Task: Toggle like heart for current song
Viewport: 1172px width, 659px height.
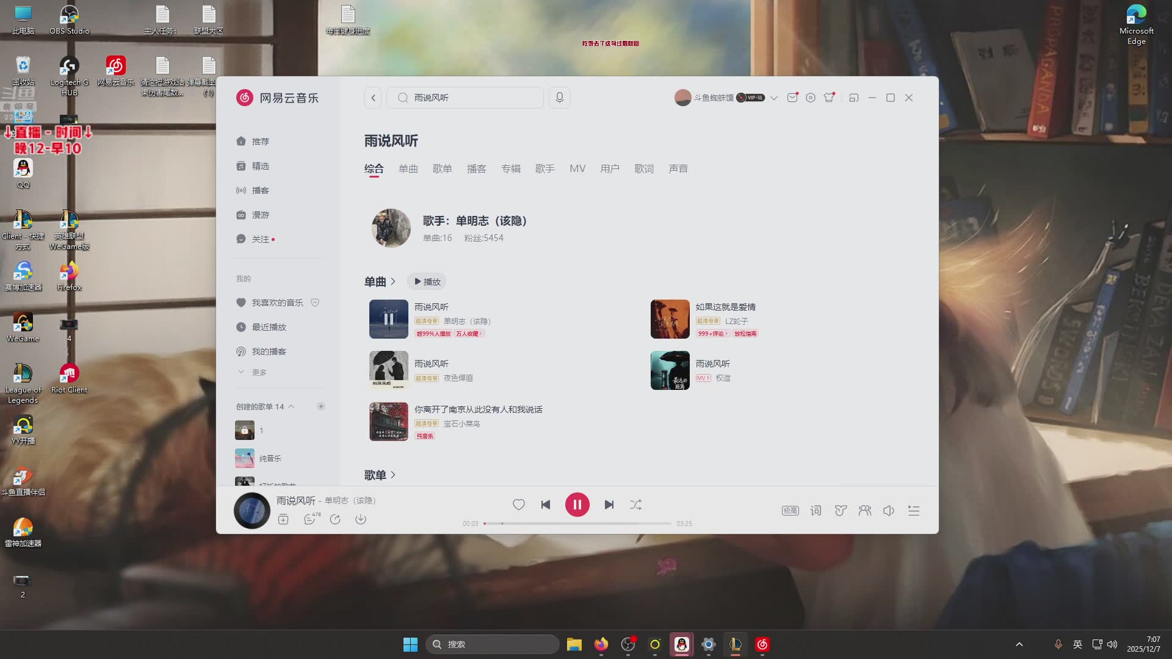Action: [518, 505]
